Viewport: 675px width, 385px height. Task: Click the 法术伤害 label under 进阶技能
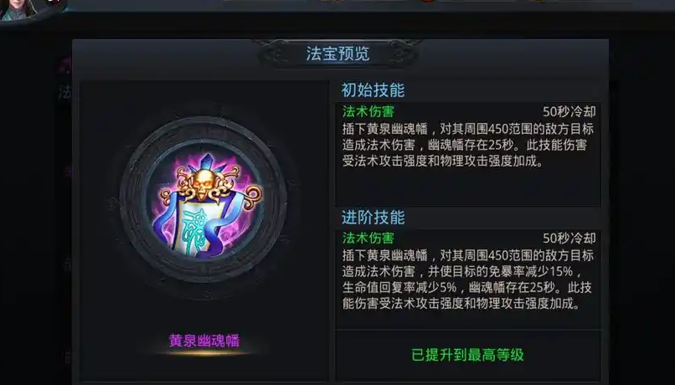click(368, 239)
